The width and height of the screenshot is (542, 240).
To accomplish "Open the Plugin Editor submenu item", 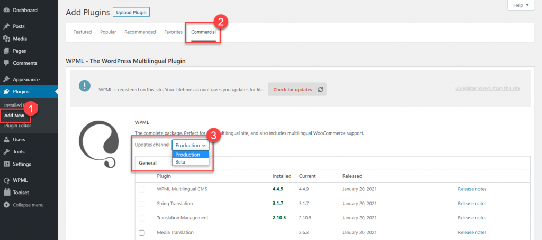I will click(17, 126).
